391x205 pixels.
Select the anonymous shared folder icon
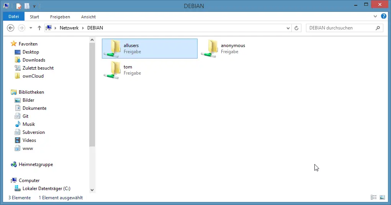209,49
